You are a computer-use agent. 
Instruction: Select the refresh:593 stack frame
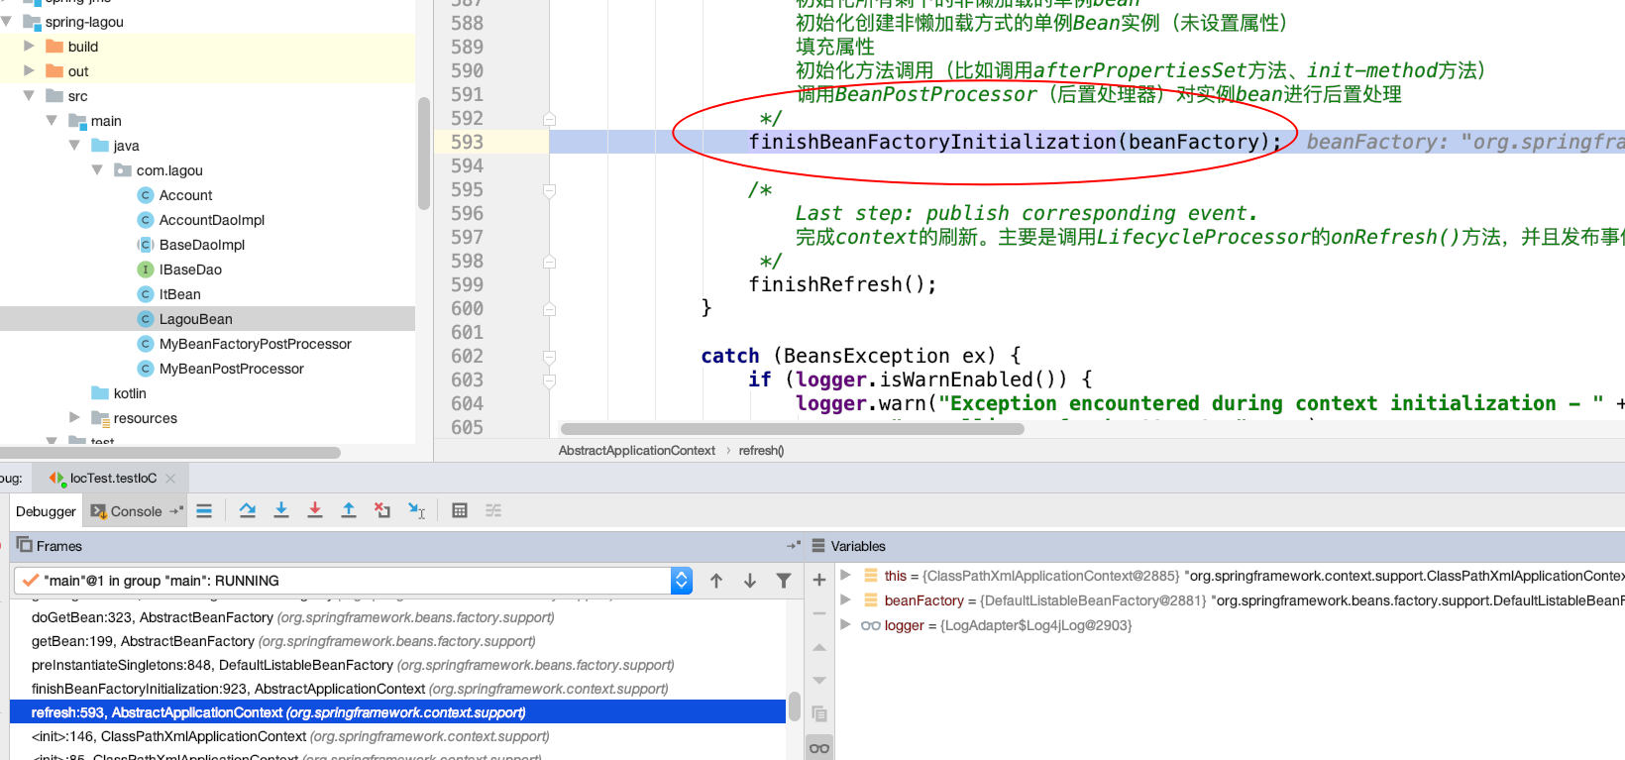coord(396,712)
